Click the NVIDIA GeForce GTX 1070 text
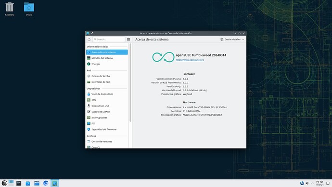The height and width of the screenshot is (187, 332). (202, 115)
